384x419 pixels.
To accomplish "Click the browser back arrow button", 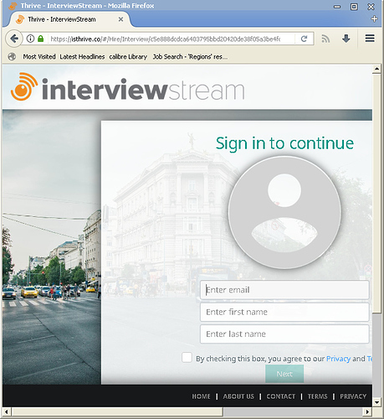I will [13, 39].
